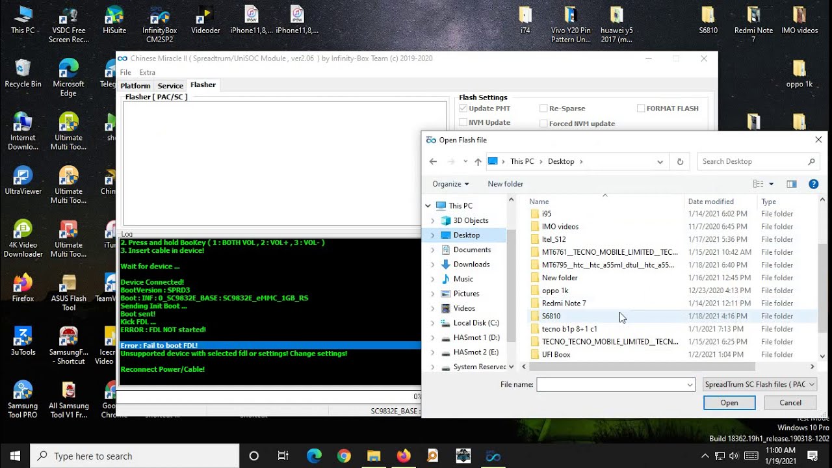The width and height of the screenshot is (832, 468).
Task: Select the Vivo Y20 Pin Pattern desktop icon
Action: 571,25
